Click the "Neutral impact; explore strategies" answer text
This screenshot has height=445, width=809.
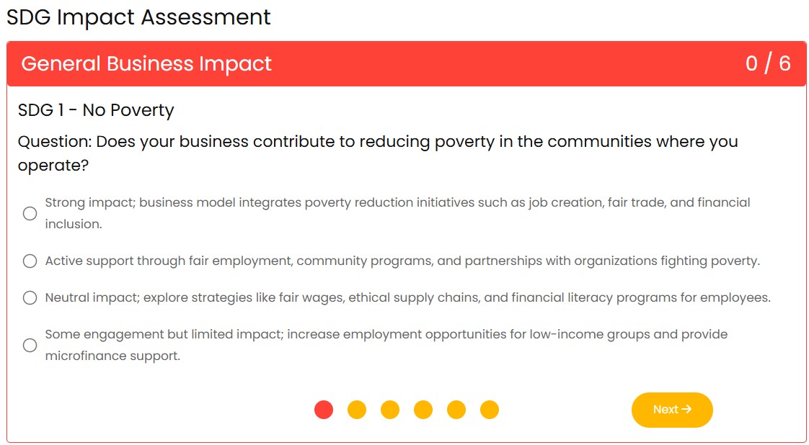pos(407,297)
